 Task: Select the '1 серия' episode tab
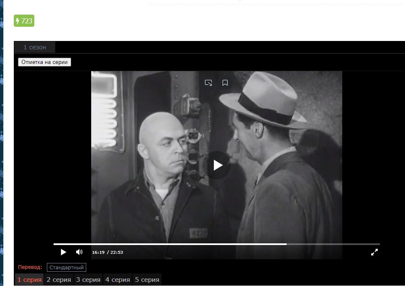[x=29, y=280]
